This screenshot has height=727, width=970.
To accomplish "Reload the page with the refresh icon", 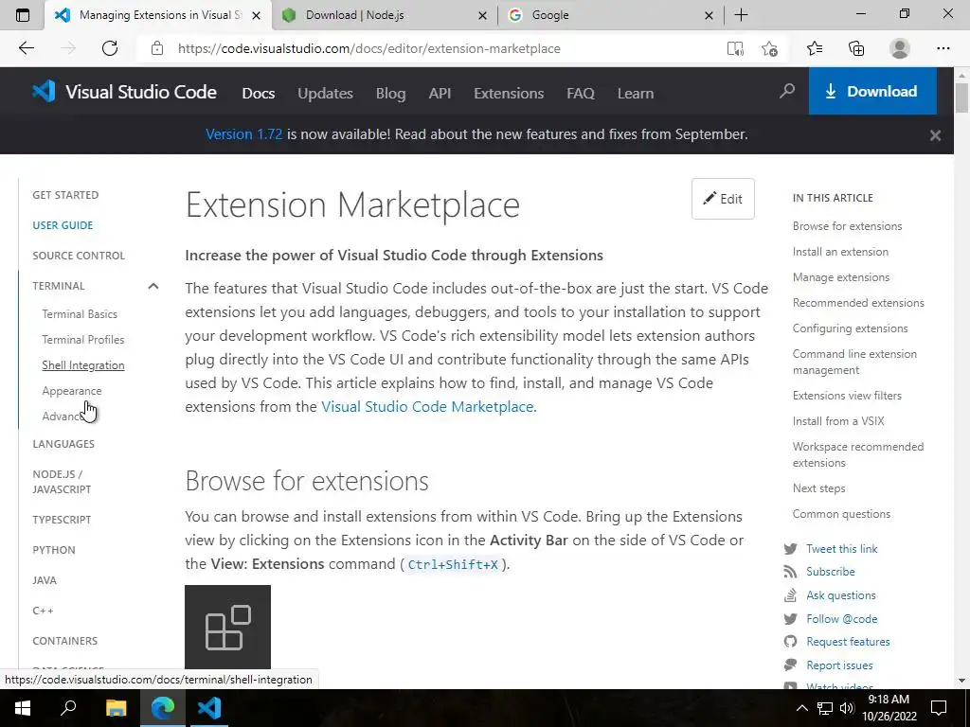I will tap(110, 48).
